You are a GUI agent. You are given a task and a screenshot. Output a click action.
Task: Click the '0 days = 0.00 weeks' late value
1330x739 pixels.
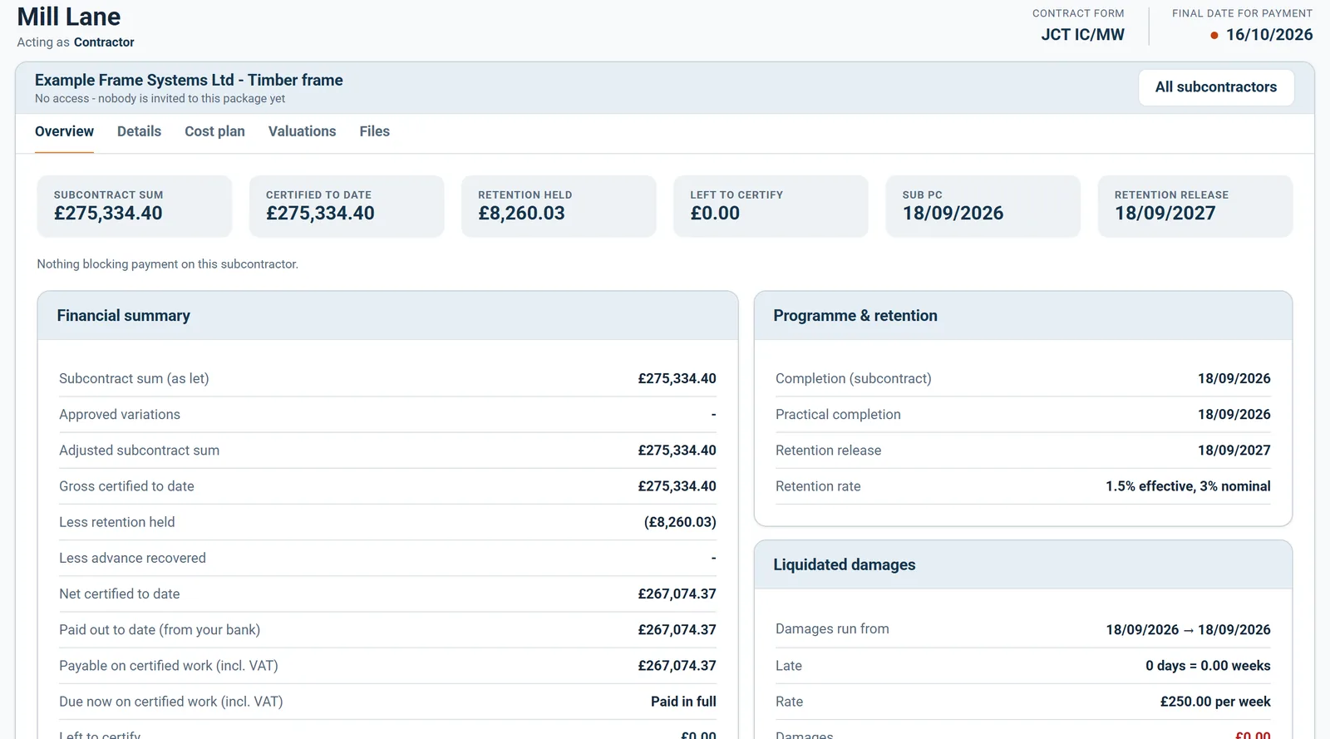[1208, 666]
